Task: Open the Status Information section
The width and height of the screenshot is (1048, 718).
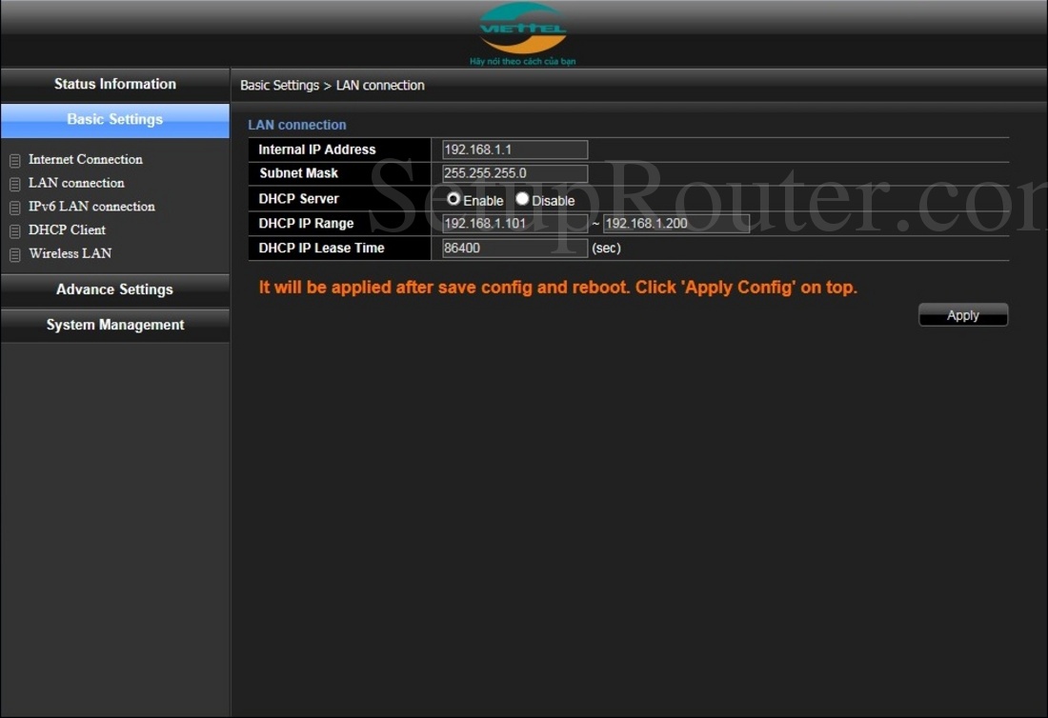Action: pos(114,84)
